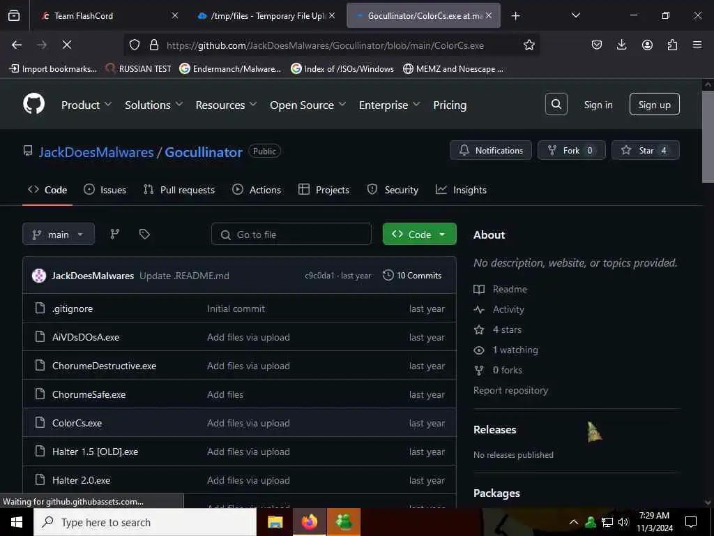
Task: Click the green people app on taskbar
Action: [344, 522]
